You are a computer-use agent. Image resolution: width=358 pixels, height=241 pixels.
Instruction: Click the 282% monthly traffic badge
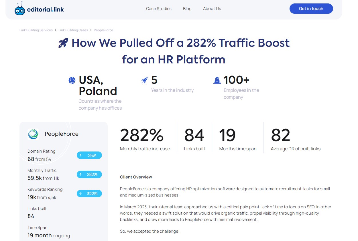click(x=89, y=174)
